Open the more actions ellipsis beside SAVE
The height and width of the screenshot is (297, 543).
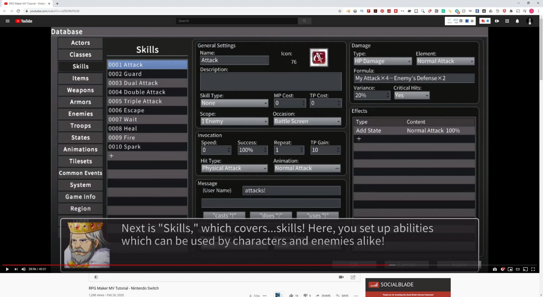(x=356, y=295)
